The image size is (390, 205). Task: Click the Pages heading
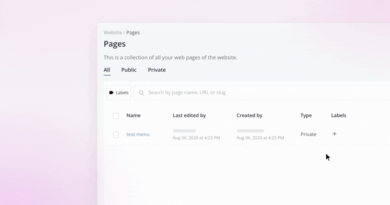115,44
